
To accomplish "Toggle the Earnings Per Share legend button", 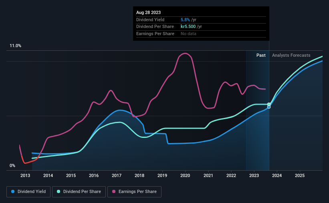I will 134,192.
